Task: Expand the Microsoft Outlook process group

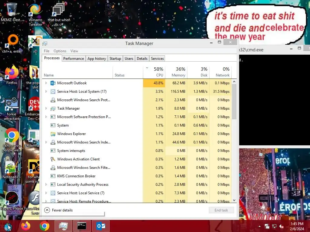Action: pyautogui.click(x=46, y=83)
